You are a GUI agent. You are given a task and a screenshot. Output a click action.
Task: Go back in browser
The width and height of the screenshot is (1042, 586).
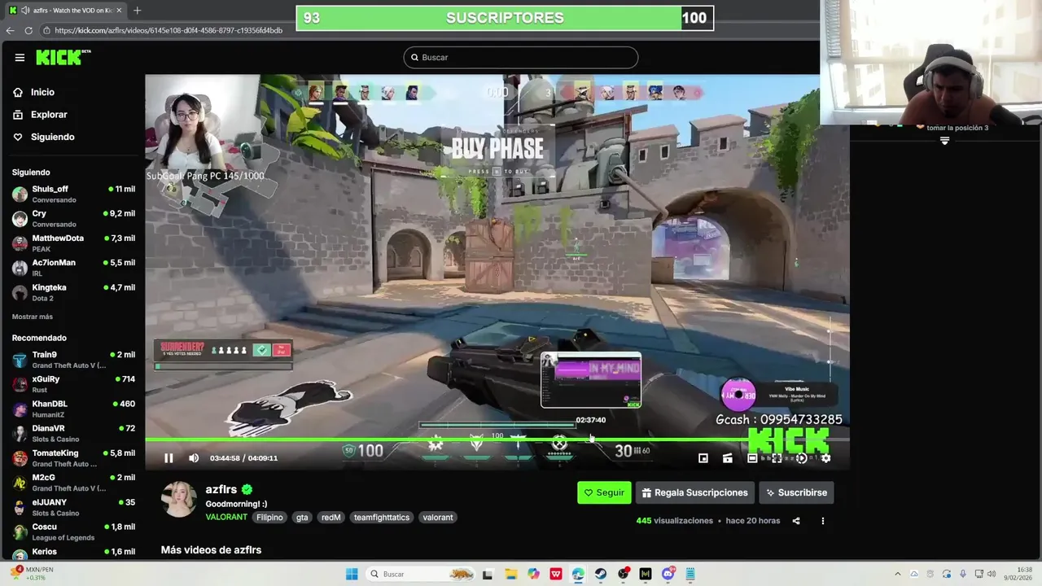pos(10,30)
